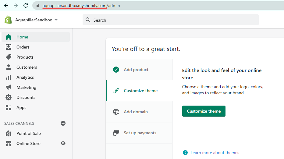The height and width of the screenshot is (159, 284).
Task: Select the Set up payments step
Action: point(140,133)
